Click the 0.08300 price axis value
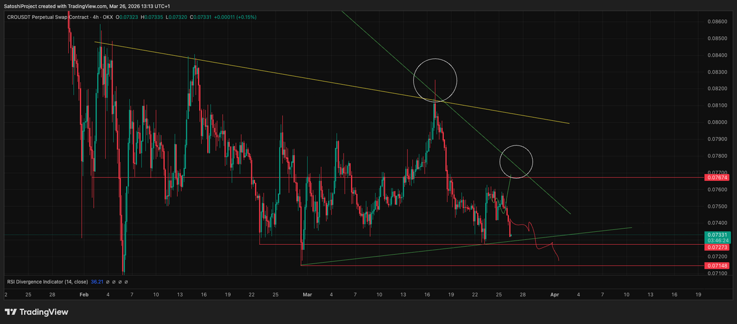737x324 pixels. tap(716, 72)
